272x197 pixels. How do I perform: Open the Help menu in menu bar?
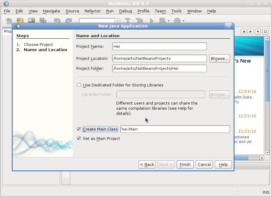pos(211,11)
